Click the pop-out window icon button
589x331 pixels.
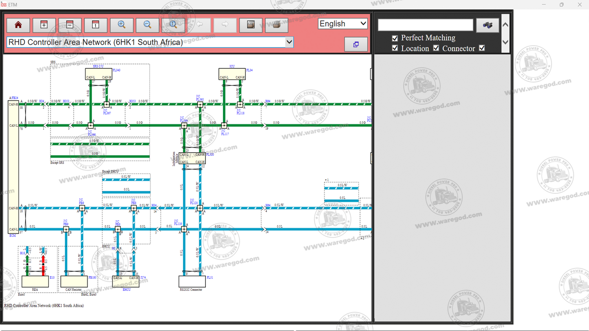pyautogui.click(x=356, y=44)
